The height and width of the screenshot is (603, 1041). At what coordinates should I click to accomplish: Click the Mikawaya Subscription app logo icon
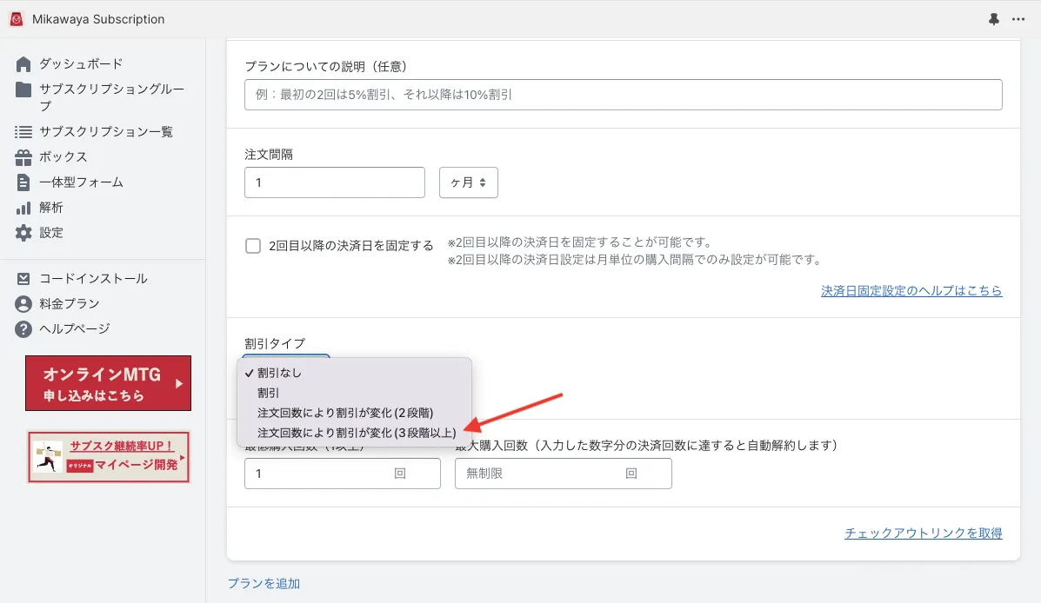(x=17, y=19)
